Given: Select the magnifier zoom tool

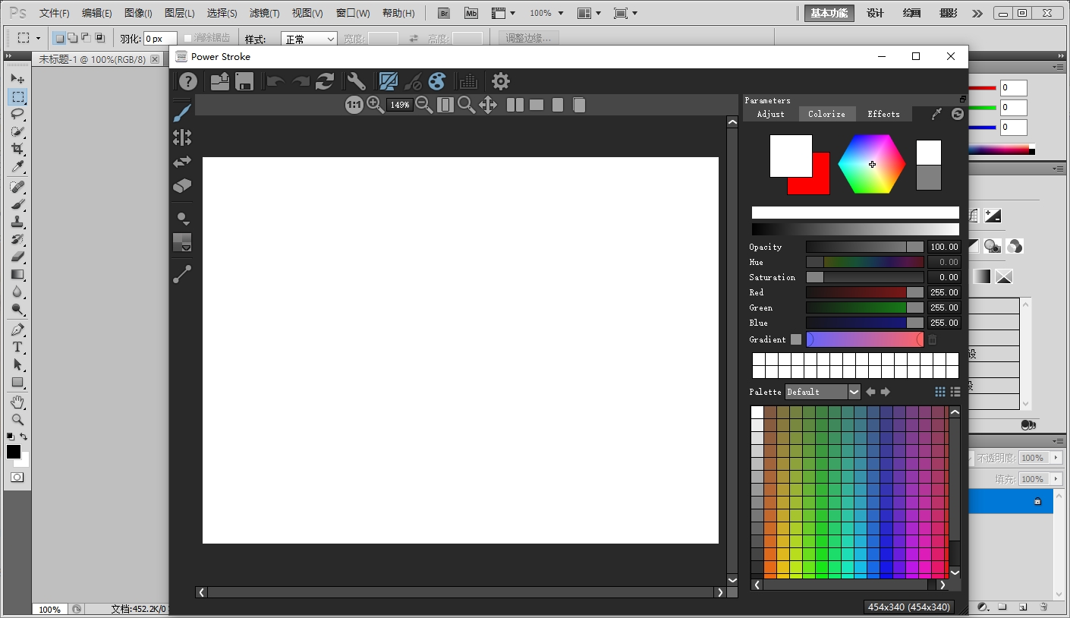Looking at the screenshot, I should click(467, 105).
